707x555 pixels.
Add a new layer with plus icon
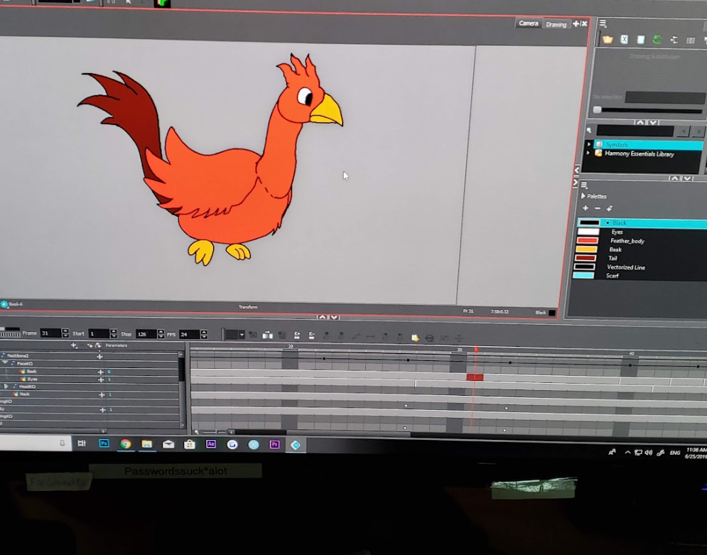[x=74, y=345]
